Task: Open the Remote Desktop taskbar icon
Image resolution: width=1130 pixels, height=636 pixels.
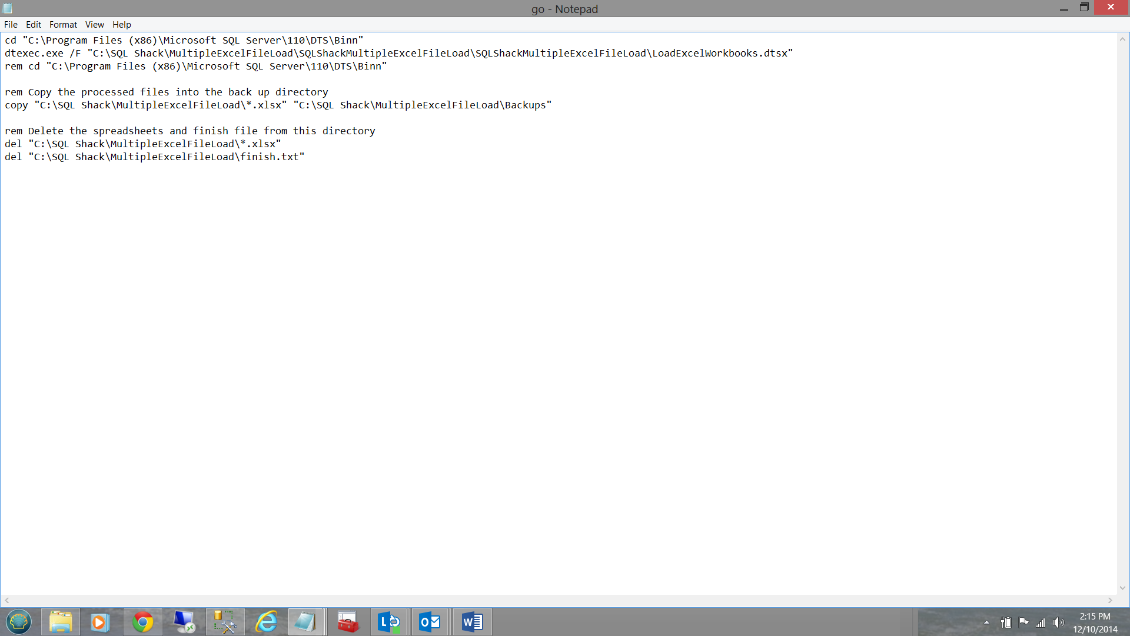Action: 184,622
